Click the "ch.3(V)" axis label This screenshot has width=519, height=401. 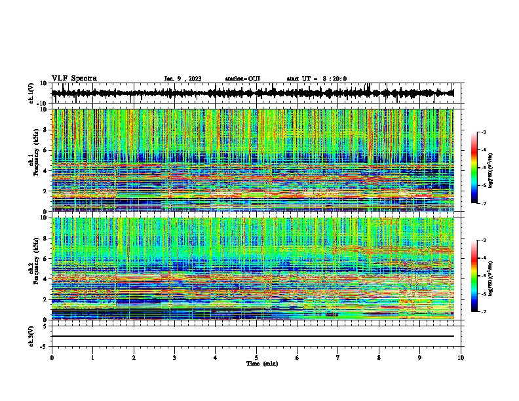point(31,336)
